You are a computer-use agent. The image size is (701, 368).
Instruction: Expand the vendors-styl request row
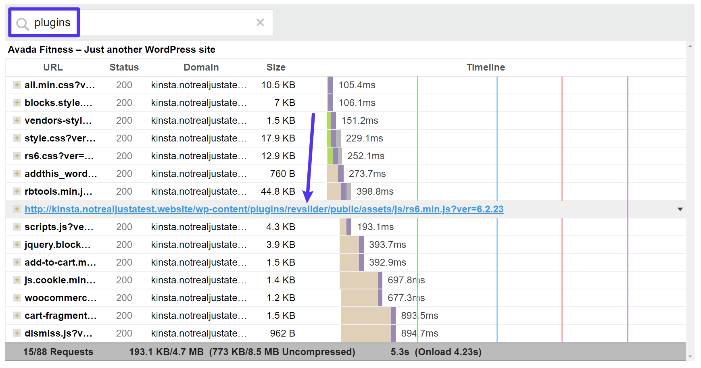point(17,120)
